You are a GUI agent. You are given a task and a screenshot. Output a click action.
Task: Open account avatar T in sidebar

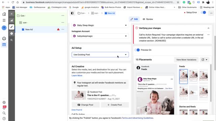(x=4, y=28)
